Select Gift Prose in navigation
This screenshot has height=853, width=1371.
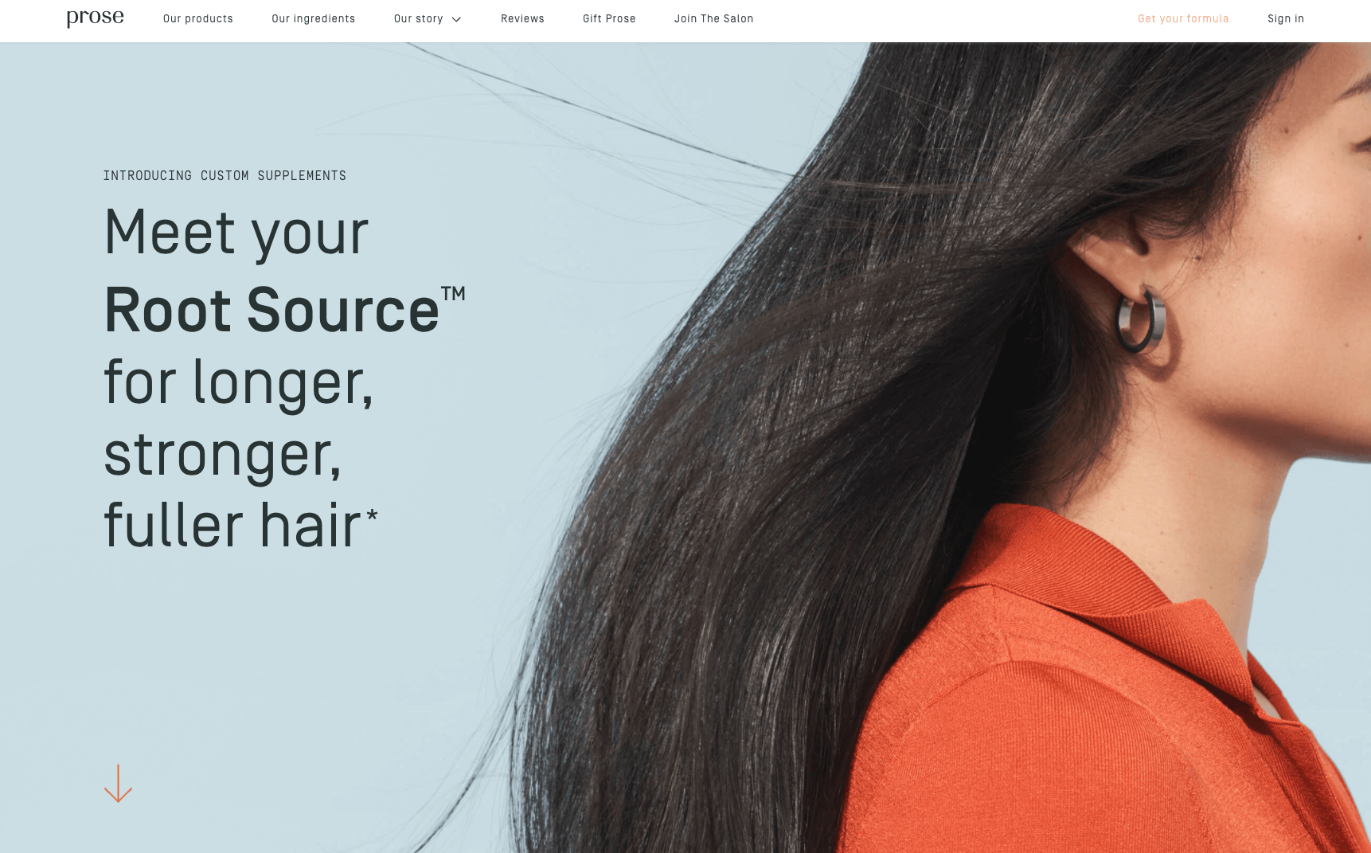pyautogui.click(x=609, y=18)
